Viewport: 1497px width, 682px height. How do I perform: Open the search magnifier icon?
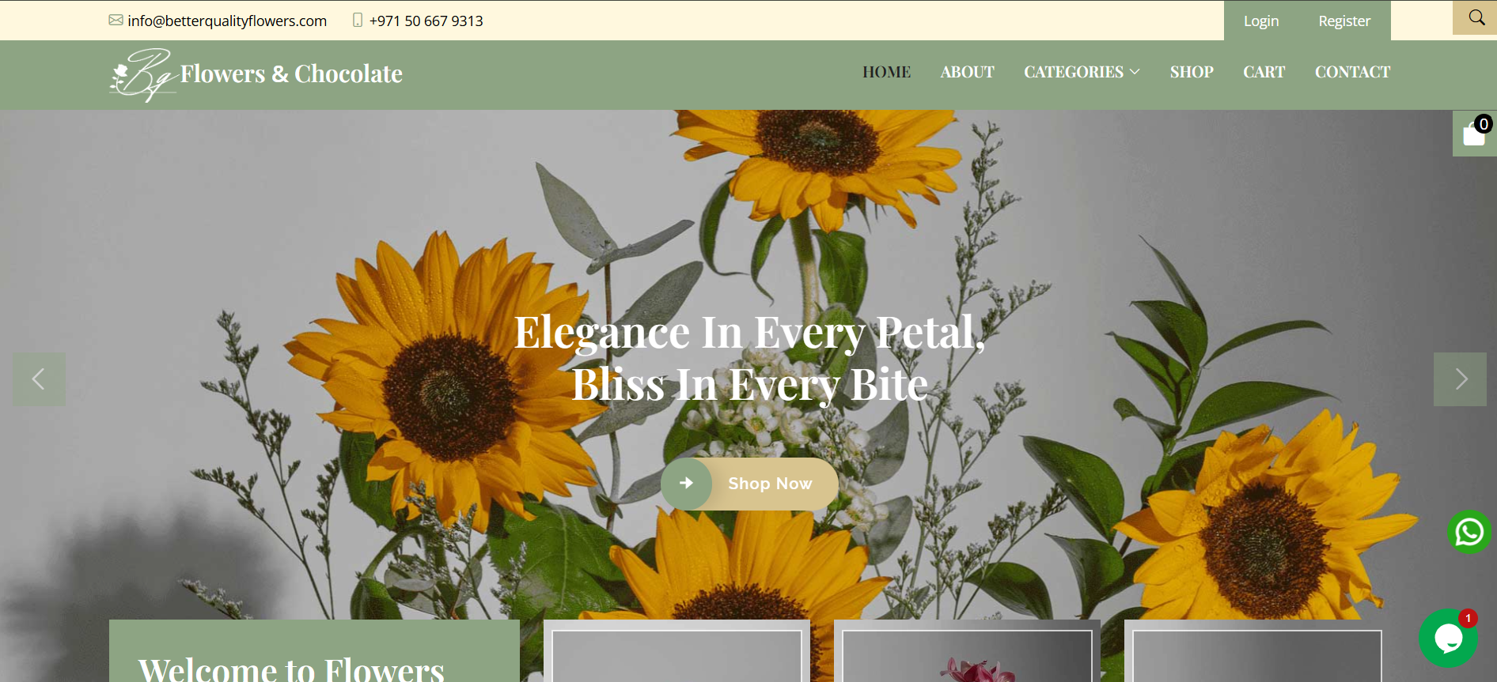1476,17
